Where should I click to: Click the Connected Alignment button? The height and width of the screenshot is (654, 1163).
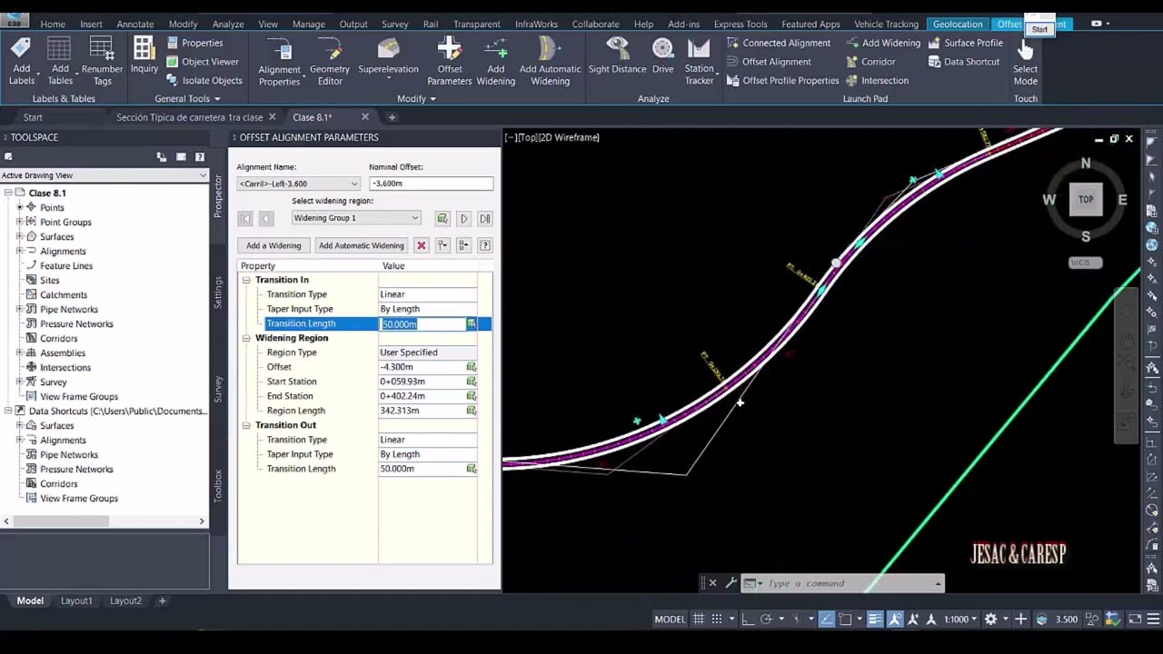tap(779, 43)
